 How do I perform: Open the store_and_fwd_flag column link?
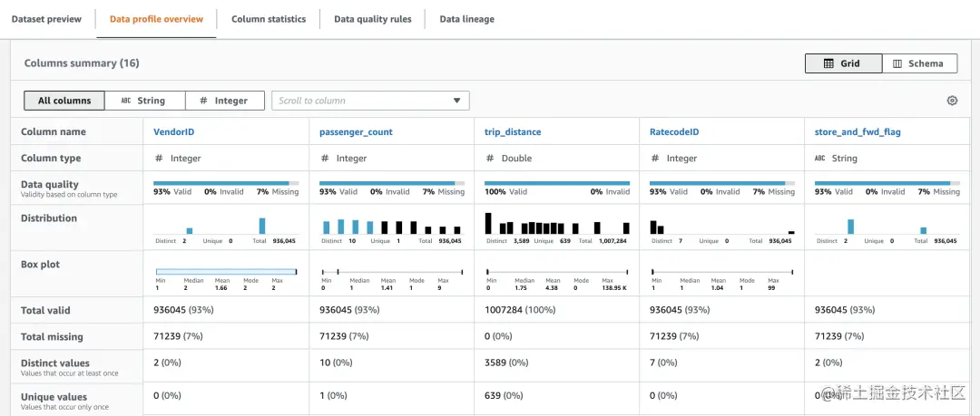[x=857, y=131]
